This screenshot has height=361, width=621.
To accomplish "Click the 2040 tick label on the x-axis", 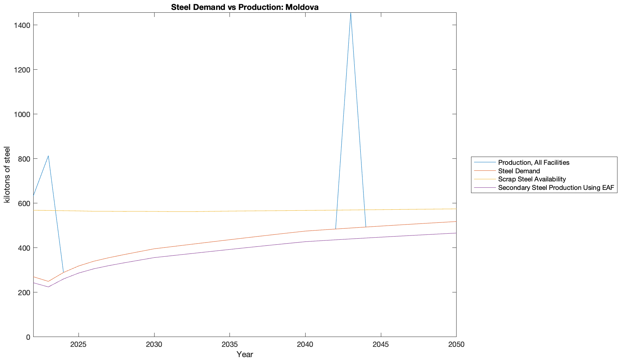I will (x=305, y=345).
